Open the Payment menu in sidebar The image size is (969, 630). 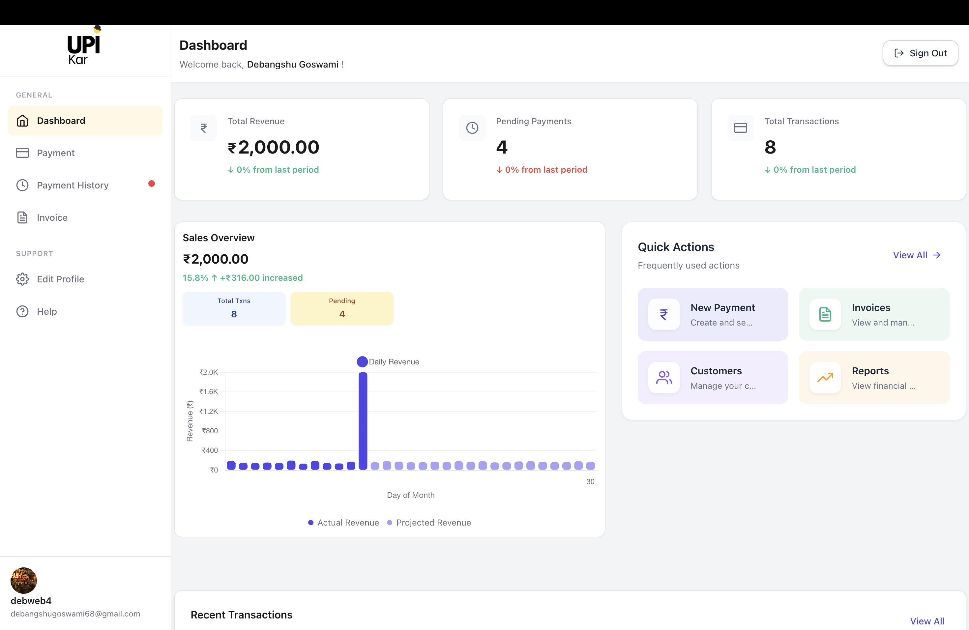point(56,153)
